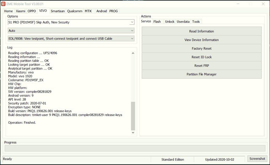Open the device model dropdown arrow
The image size is (270, 165).
pos(132,22)
